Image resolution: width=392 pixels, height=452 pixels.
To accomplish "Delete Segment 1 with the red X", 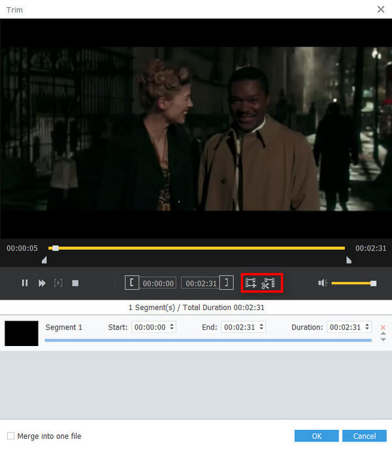I will click(x=383, y=327).
